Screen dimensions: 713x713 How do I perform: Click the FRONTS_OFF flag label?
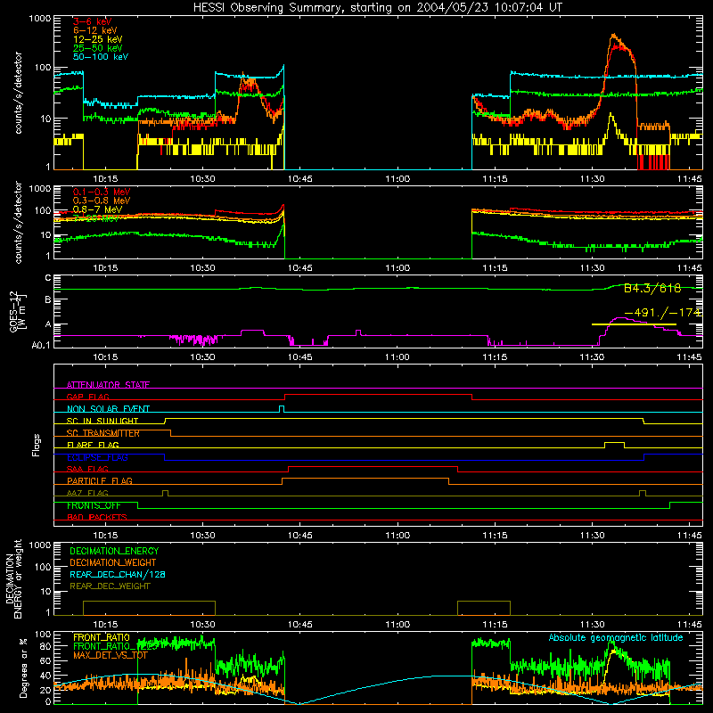click(x=94, y=505)
